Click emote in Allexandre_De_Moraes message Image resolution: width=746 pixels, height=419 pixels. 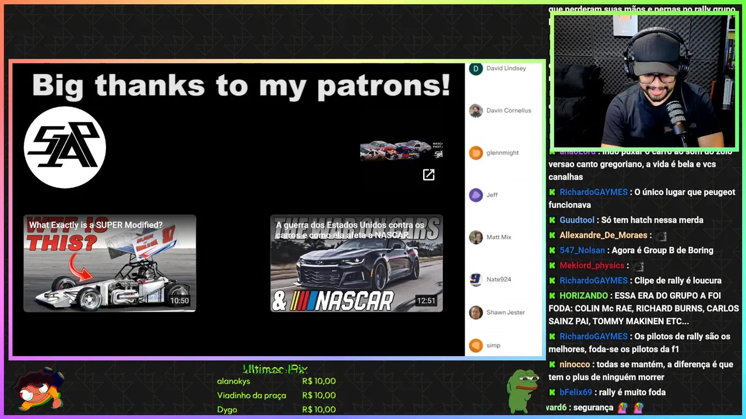pos(660,236)
